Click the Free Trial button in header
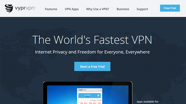The width and height of the screenshot is (186, 104). [170, 8]
